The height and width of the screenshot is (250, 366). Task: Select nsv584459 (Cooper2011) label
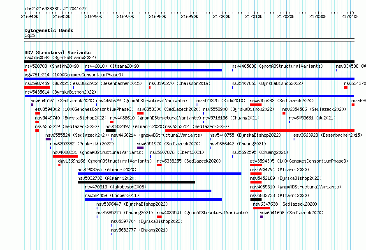click(112, 195)
